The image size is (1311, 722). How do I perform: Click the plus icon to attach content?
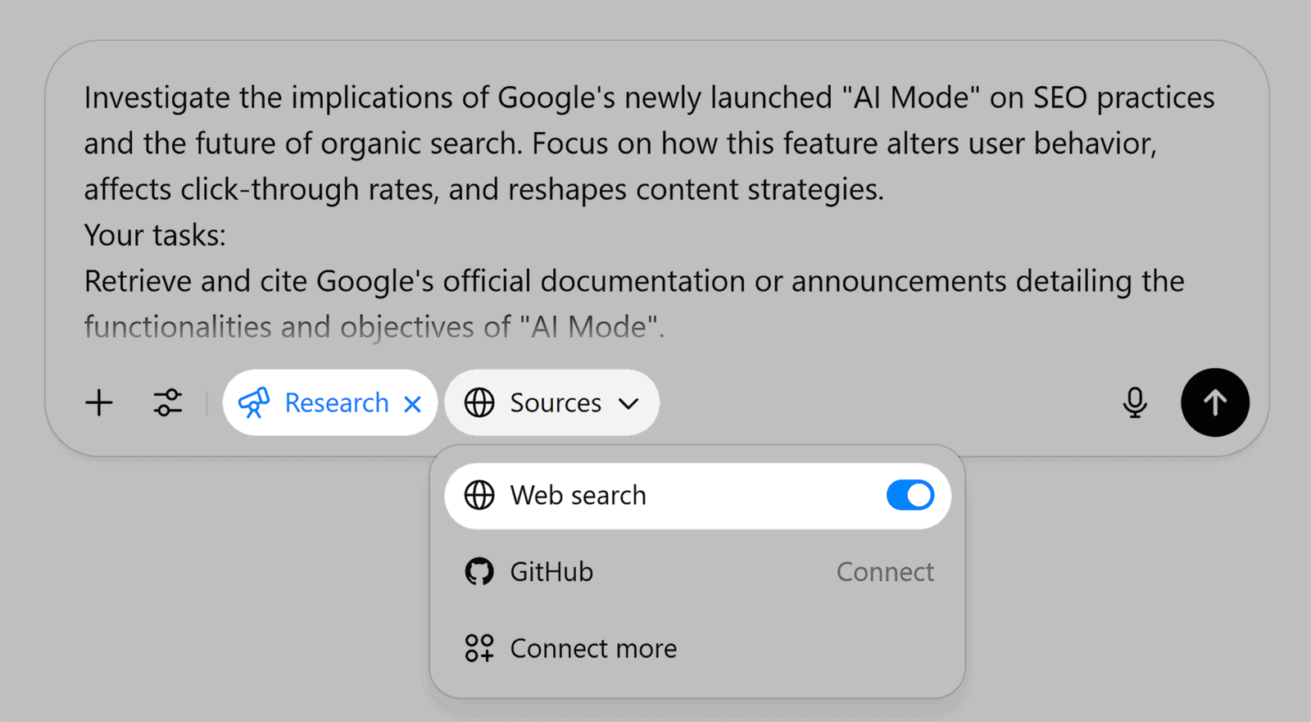(98, 402)
